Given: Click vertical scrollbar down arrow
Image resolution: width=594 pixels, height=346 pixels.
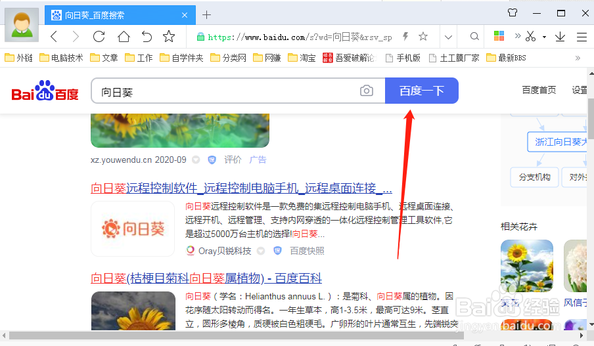Looking at the screenshot, I should (591, 325).
